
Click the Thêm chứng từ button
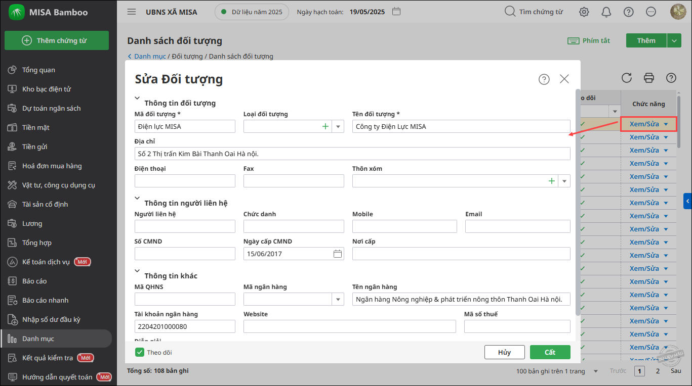pos(57,40)
